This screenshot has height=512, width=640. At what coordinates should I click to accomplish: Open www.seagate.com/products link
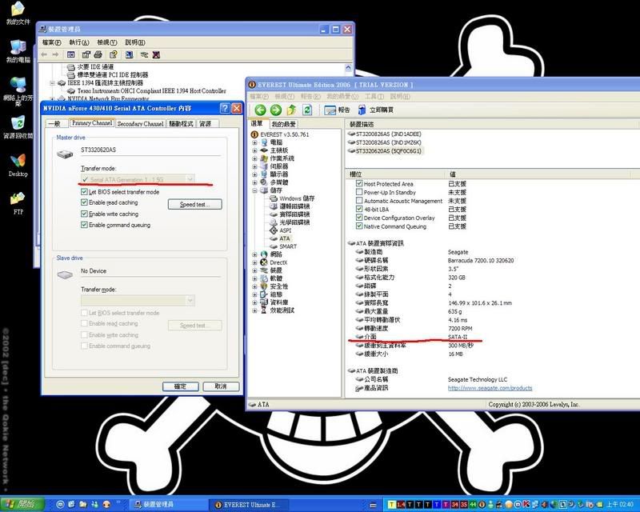coord(490,388)
